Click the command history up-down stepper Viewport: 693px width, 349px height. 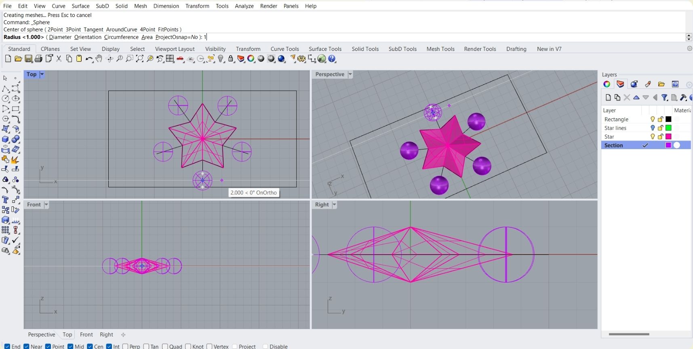(689, 37)
